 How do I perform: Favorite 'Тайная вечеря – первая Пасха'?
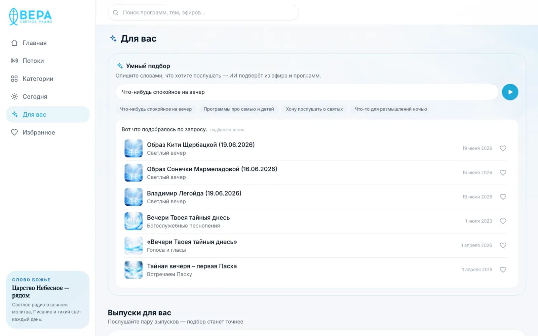503,269
